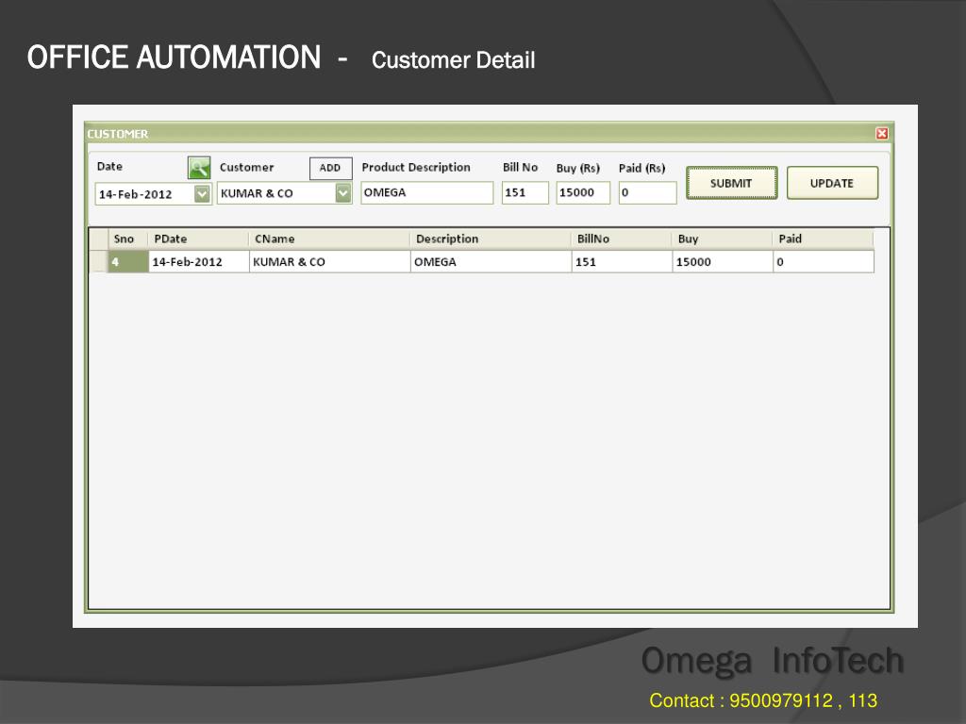The width and height of the screenshot is (966, 724).
Task: Click the UPDATE button
Action: (832, 183)
